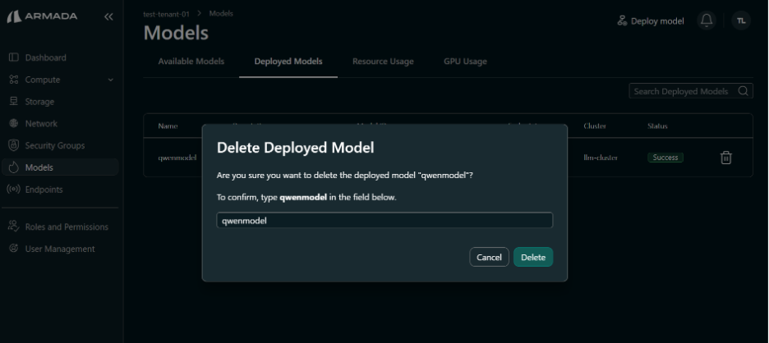Click test-tenant-01 breadcrumb link
The image size is (769, 343).
point(166,14)
